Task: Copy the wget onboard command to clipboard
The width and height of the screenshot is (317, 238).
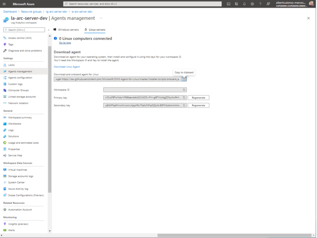Action: (184, 79)
